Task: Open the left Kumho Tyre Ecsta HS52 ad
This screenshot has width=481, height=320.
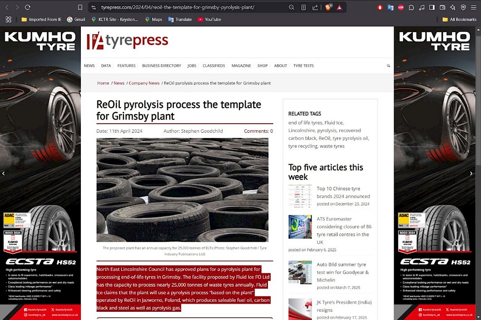Action: (40, 173)
